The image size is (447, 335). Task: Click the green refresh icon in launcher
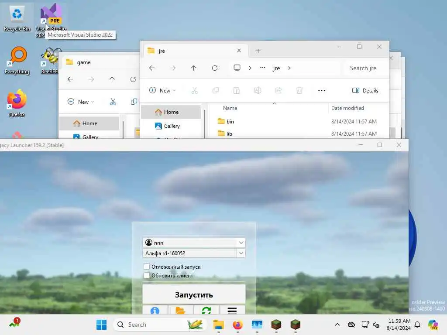pos(206,310)
